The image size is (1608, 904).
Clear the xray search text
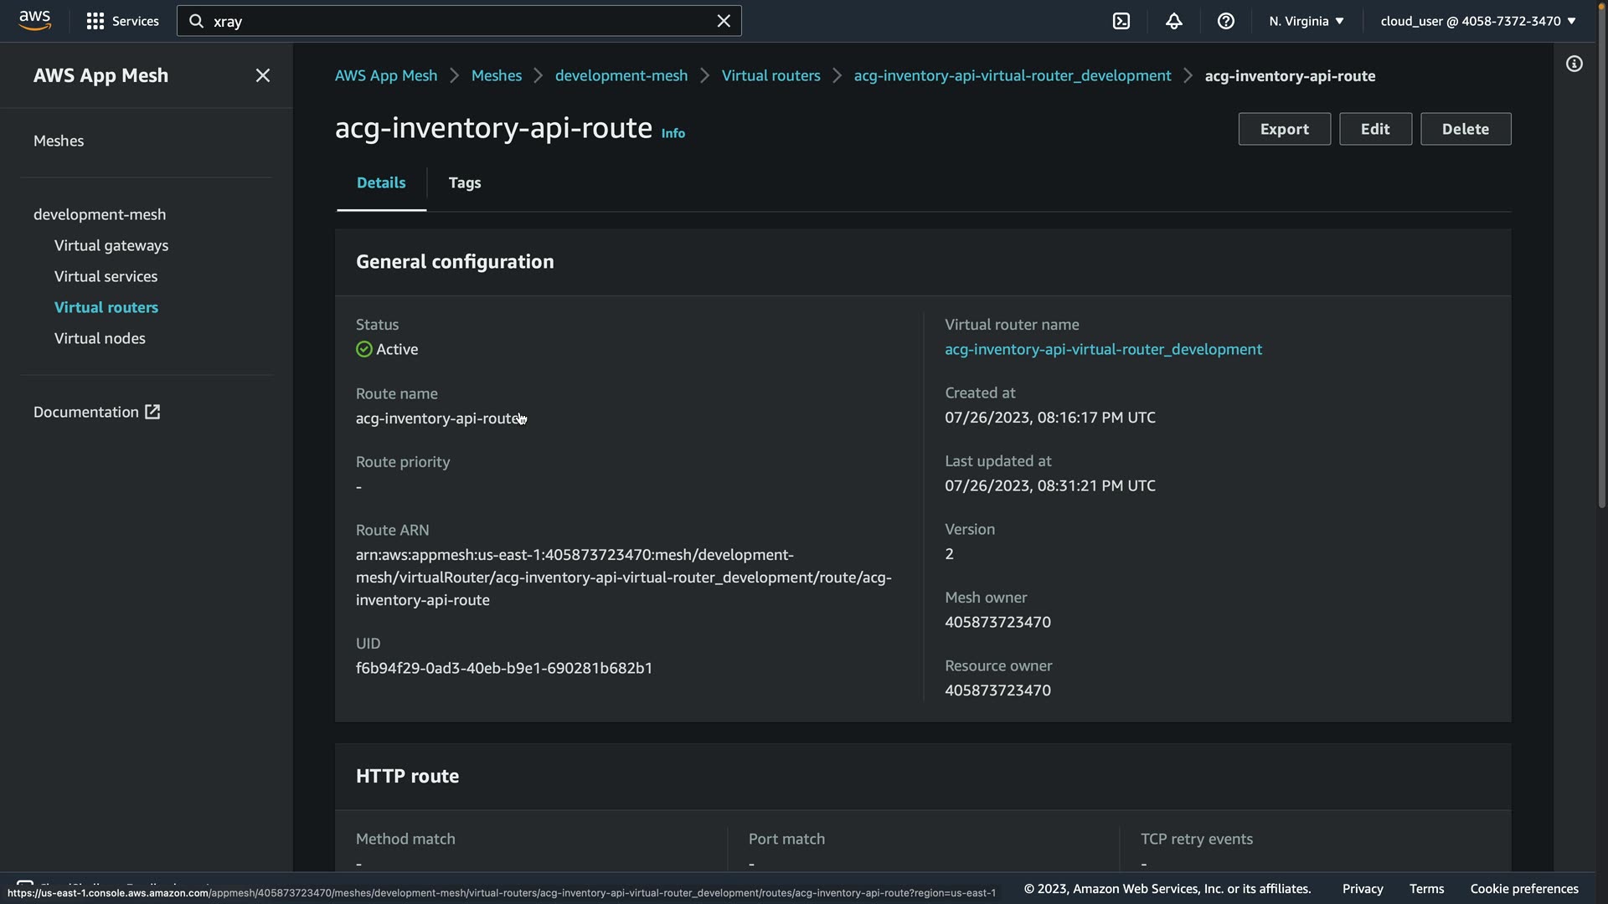tap(724, 21)
